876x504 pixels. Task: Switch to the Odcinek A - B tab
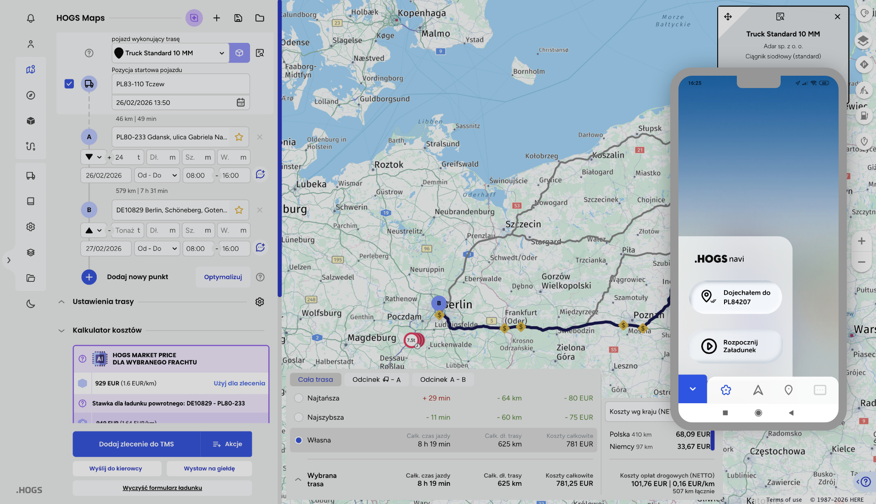tap(443, 379)
